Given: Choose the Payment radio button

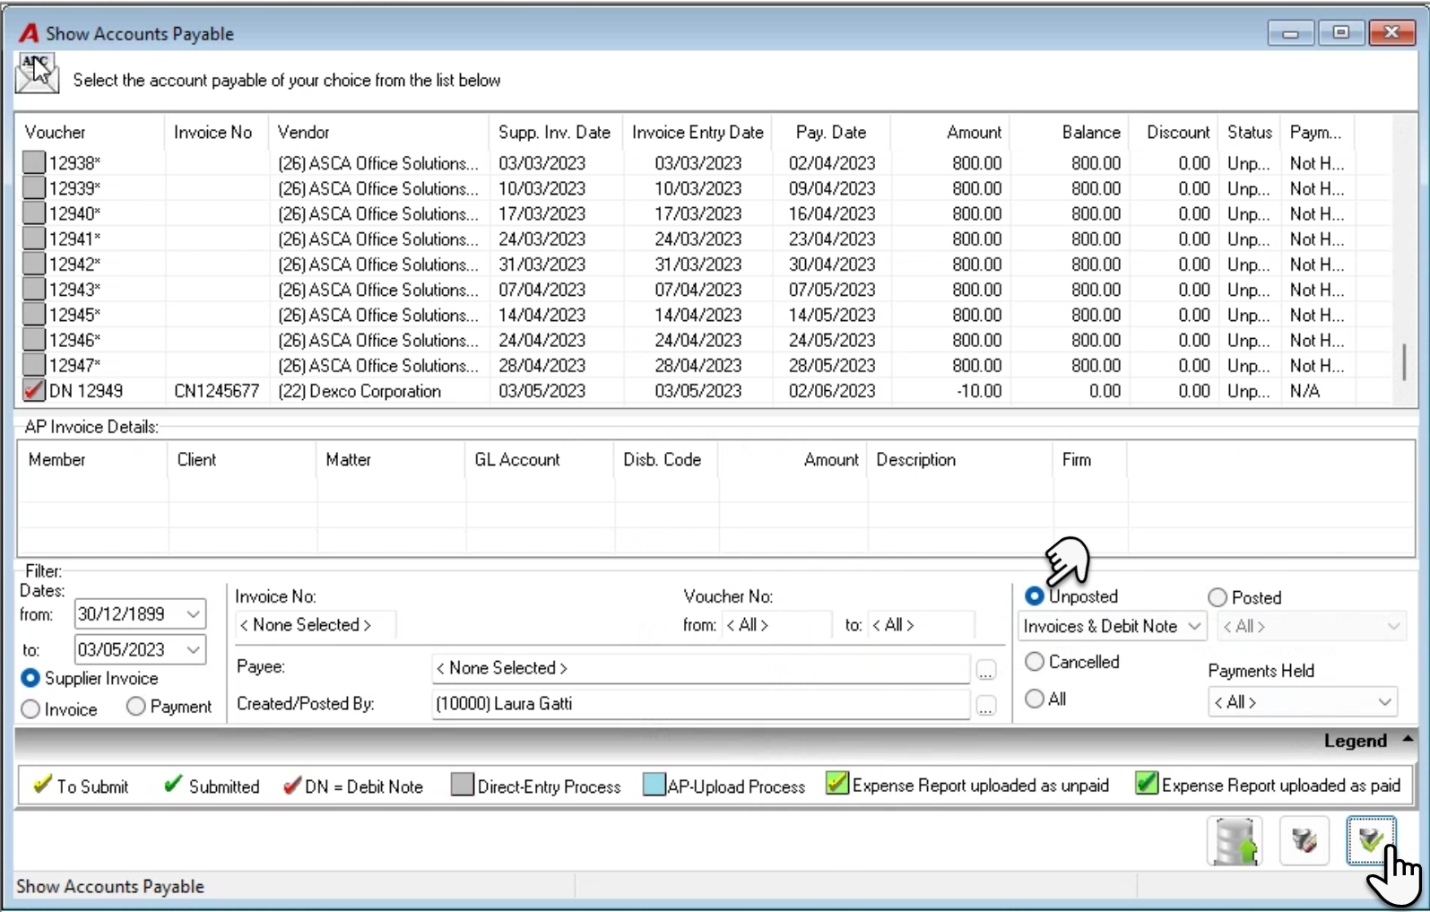Looking at the screenshot, I should (135, 707).
